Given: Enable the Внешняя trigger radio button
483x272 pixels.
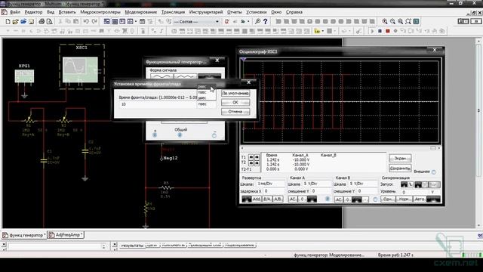Looking at the screenshot, I should pyautogui.click(x=434, y=172).
